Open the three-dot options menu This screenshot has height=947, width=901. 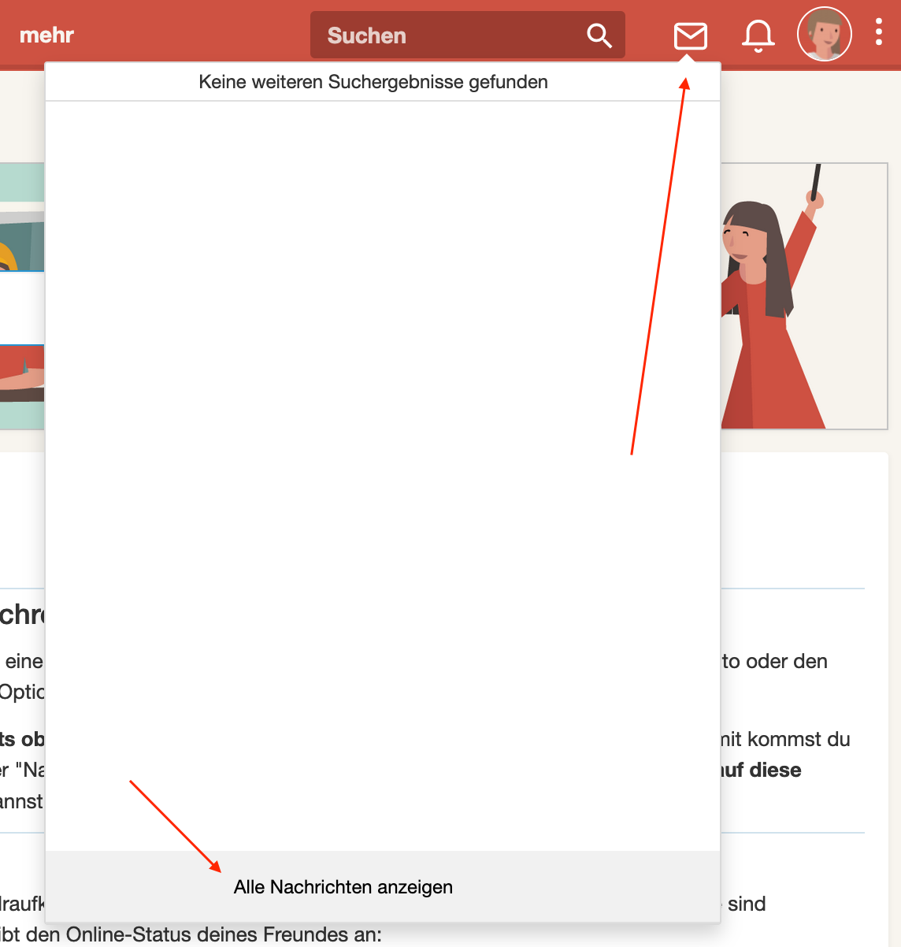coord(879,32)
